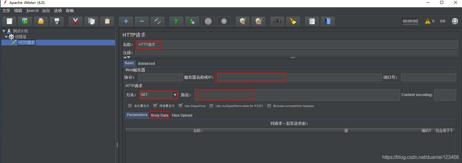Click the Shutdown test icon
Screen dimensions: 462x163
pyautogui.click(x=224, y=21)
